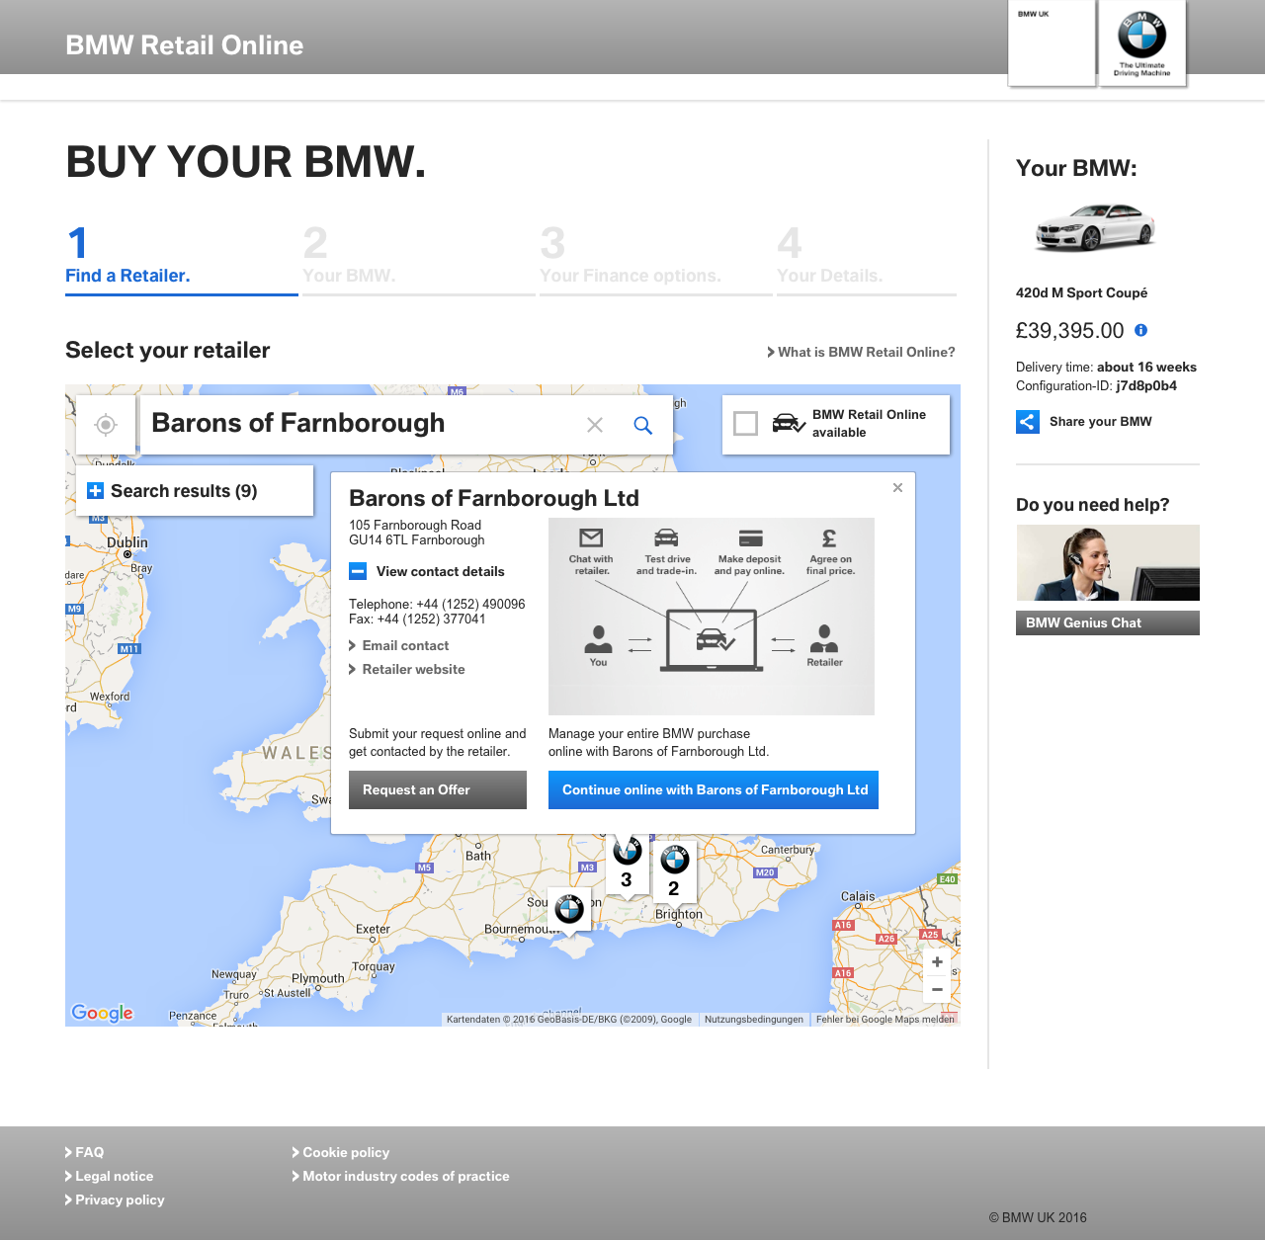The image size is (1265, 1240).
Task: Expand Search results (9) list
Action: [x=96, y=490]
